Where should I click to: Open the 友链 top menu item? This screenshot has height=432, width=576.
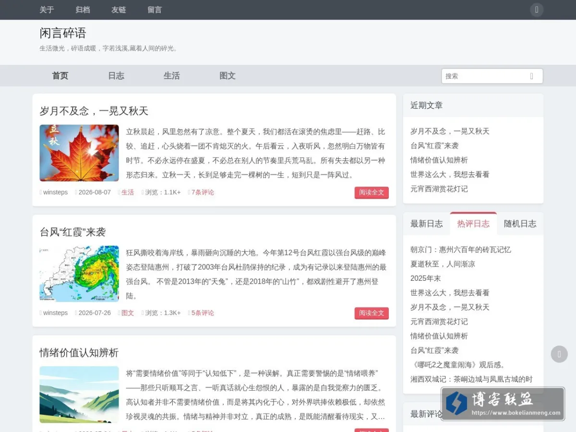coord(119,10)
